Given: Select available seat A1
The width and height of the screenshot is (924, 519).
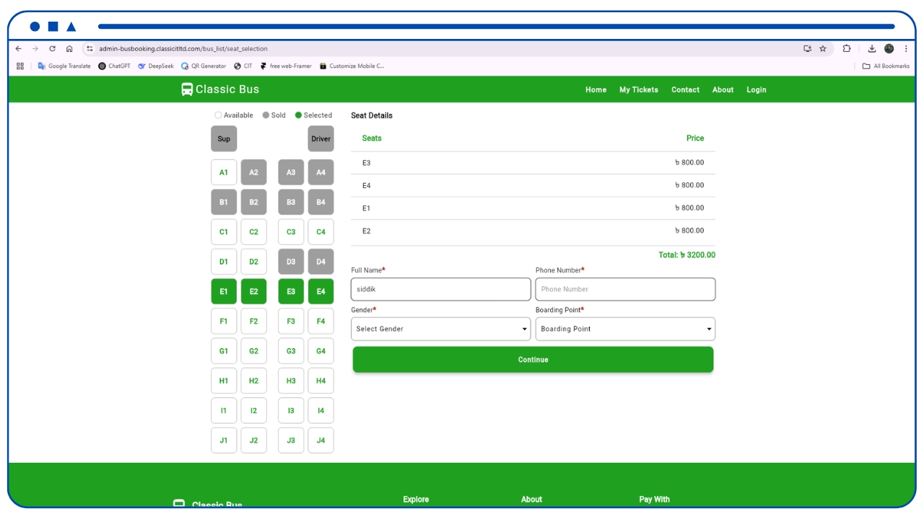Looking at the screenshot, I should 224,172.
